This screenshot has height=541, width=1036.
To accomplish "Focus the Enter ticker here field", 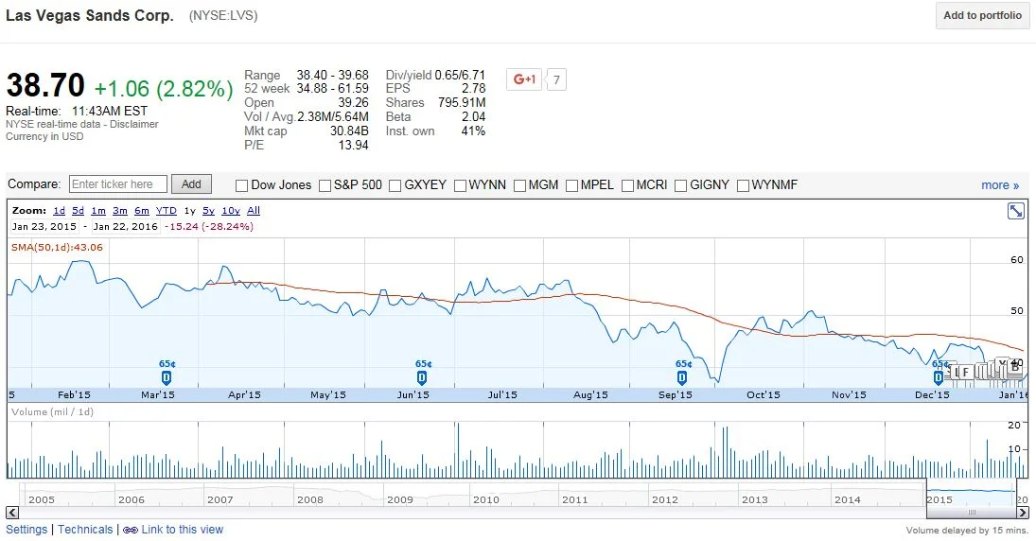I will point(117,184).
